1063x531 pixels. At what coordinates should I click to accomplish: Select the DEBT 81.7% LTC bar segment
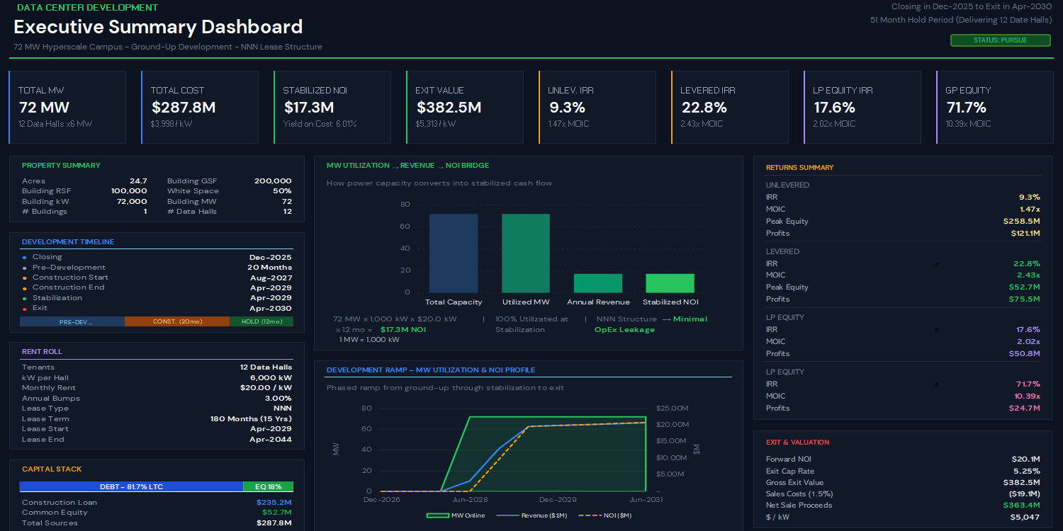[x=131, y=486]
